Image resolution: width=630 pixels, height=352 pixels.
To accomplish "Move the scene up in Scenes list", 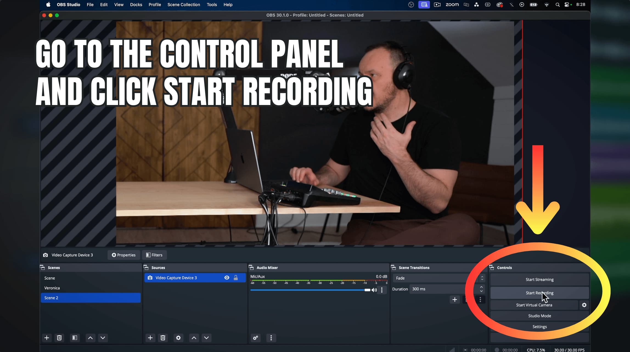I will tap(90, 338).
